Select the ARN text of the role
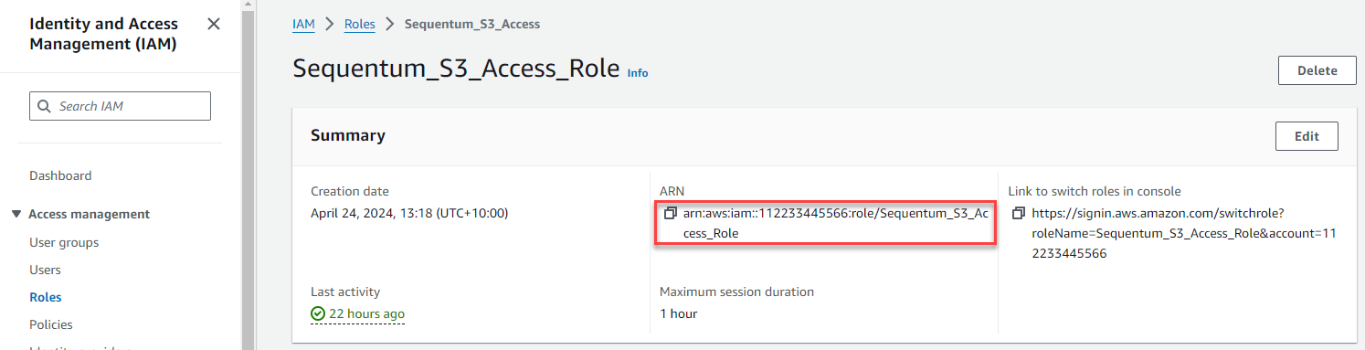Screen dimensions: 1365x350 click(835, 223)
